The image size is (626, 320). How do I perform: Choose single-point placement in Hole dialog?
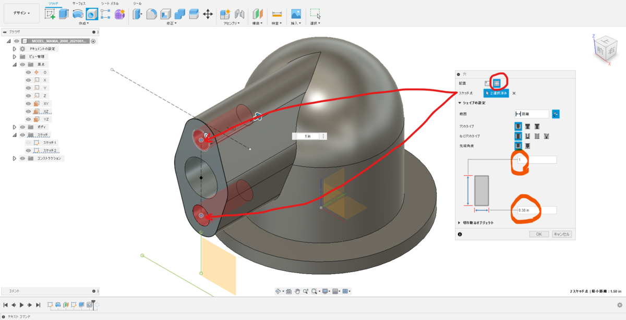487,83
